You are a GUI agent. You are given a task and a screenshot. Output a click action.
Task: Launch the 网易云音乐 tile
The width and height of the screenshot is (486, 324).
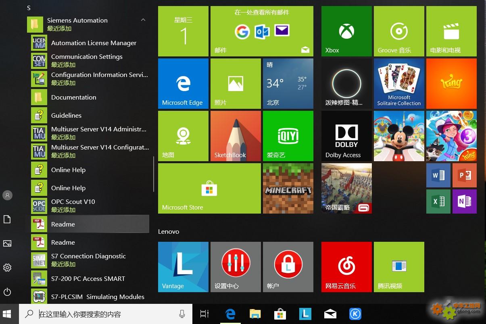click(346, 267)
